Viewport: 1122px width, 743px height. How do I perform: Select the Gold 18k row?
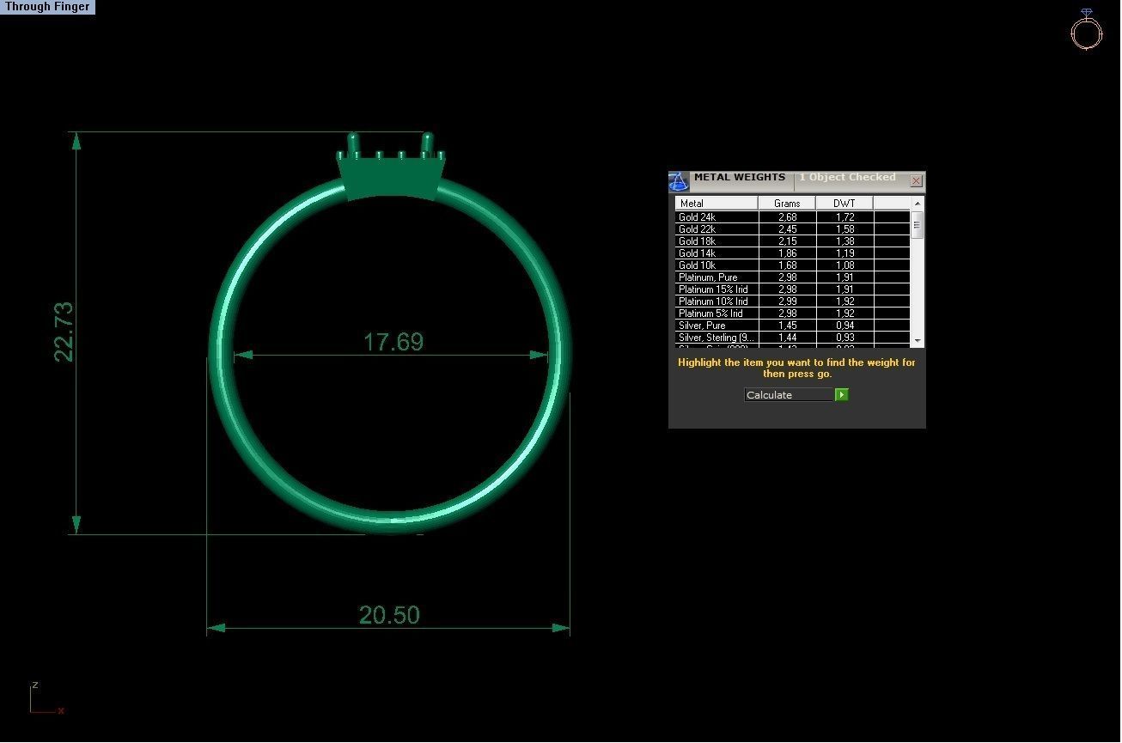point(792,241)
